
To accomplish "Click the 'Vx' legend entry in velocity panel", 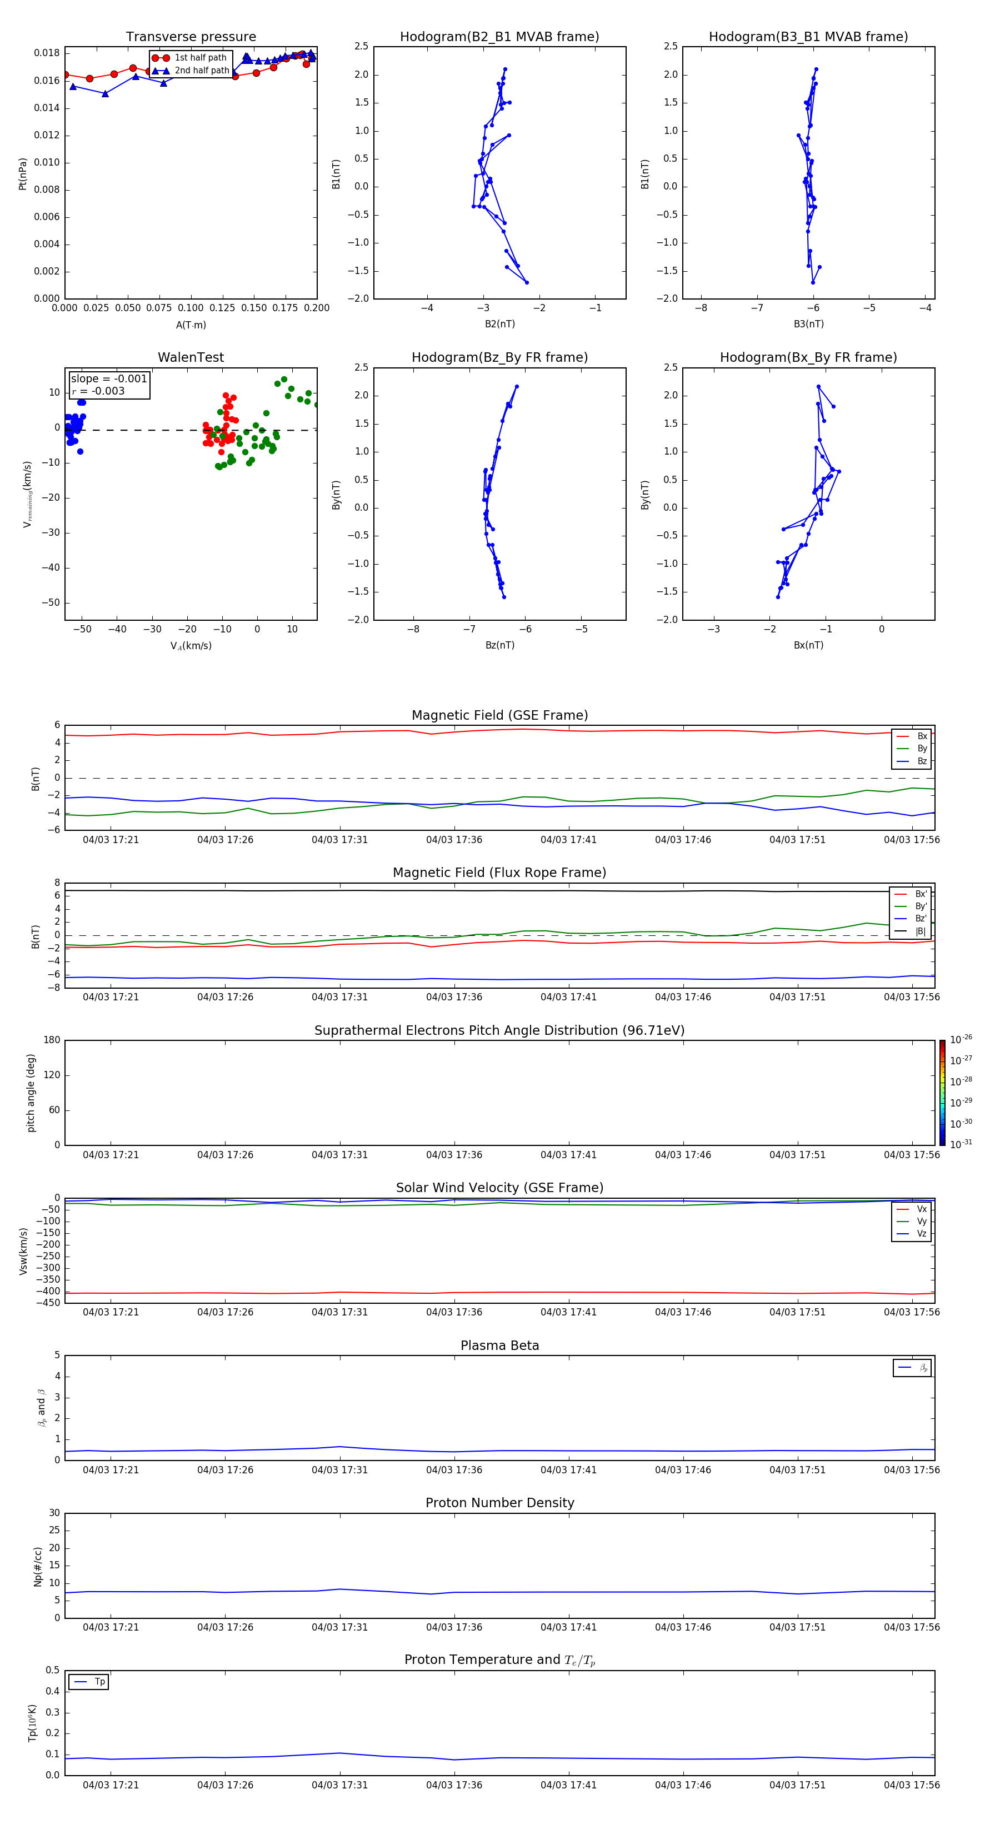I will pos(912,1209).
